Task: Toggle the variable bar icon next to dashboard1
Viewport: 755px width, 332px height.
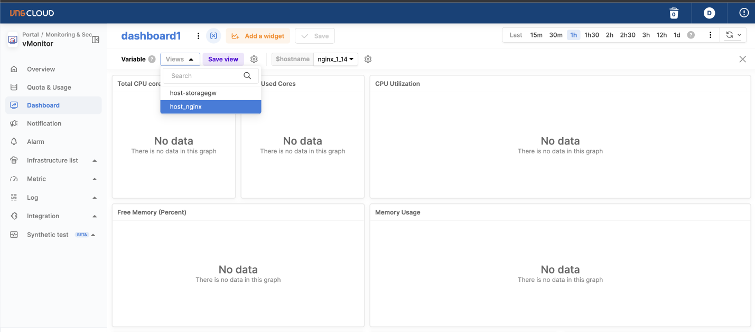Action: pyautogui.click(x=213, y=36)
